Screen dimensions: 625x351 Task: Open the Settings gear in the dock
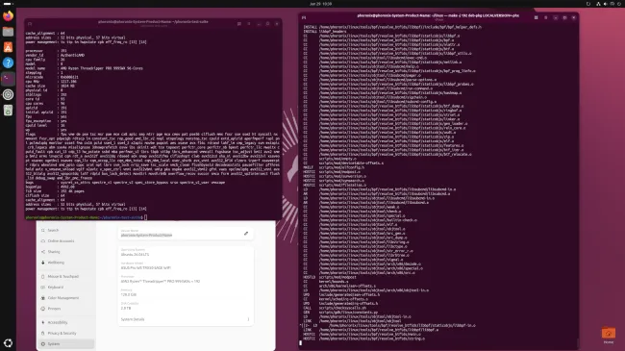point(8,94)
